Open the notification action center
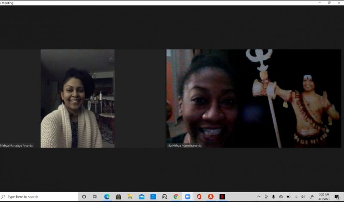The width and height of the screenshot is (344, 202). coord(337,196)
